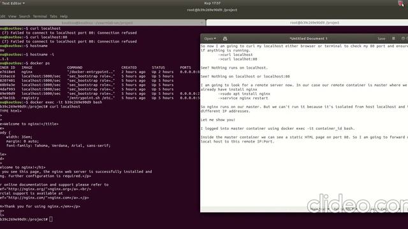
Task: Click the registry image row in docker ps
Action: click(x=100, y=98)
